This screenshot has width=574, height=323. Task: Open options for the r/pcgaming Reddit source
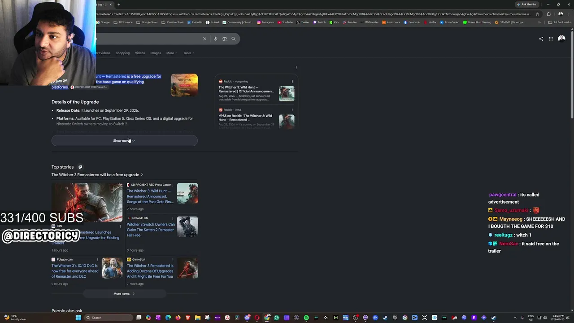point(292,82)
